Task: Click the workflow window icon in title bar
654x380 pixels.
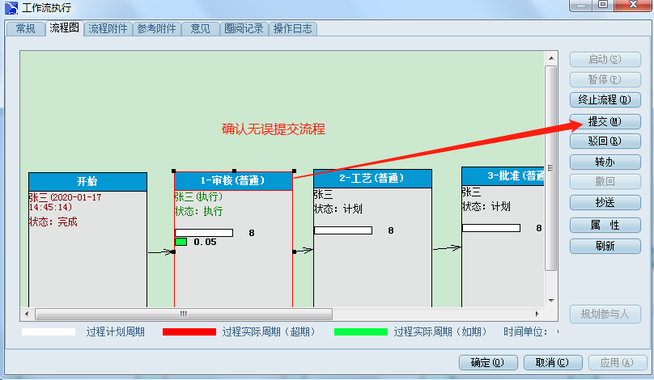Action: click(x=10, y=6)
